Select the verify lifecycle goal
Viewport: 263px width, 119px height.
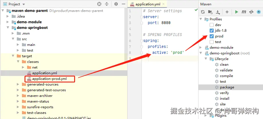(224, 93)
